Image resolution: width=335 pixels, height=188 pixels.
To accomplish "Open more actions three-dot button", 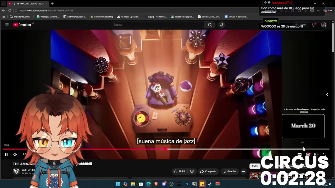I will point(243,171).
